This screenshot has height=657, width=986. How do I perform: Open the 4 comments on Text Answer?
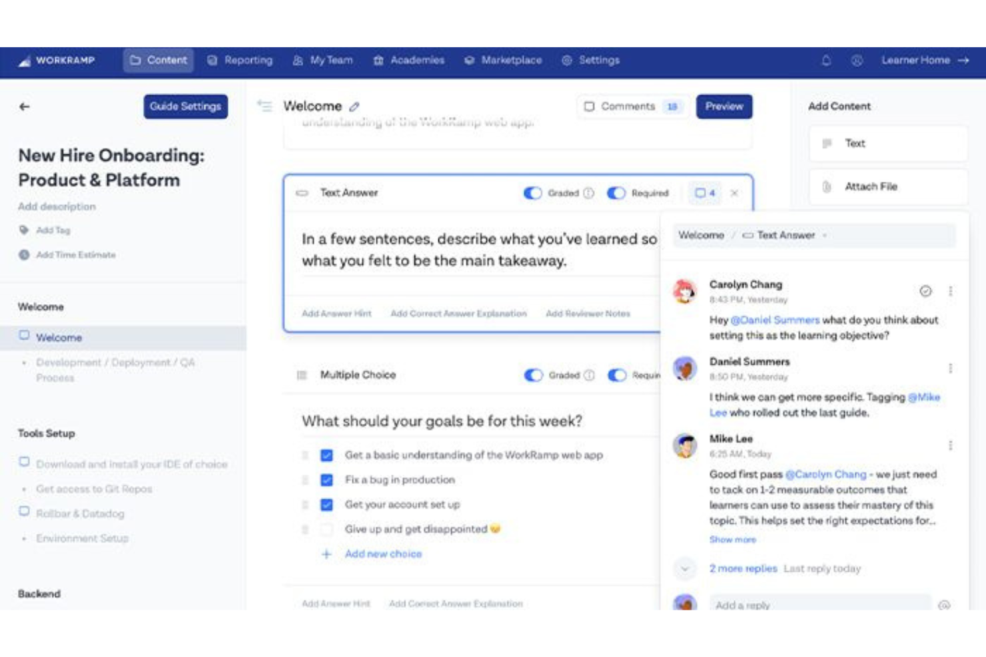[705, 193]
